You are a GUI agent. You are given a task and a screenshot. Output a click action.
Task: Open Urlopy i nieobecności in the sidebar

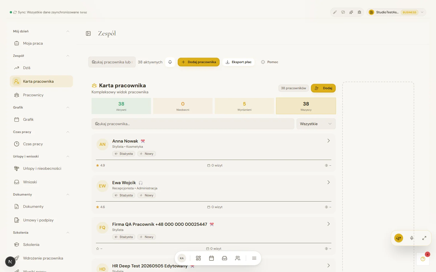(41, 168)
